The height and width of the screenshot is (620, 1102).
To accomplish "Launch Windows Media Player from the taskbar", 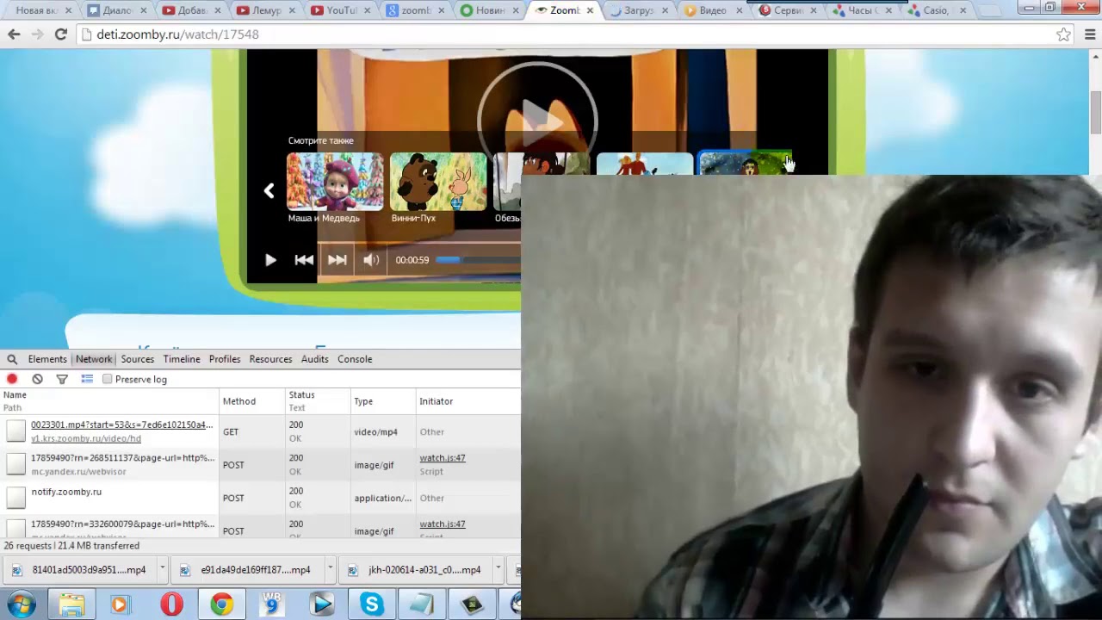I will pyautogui.click(x=120, y=604).
